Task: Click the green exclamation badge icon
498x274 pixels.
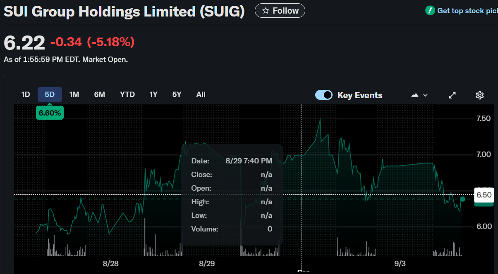Action: 430,10
